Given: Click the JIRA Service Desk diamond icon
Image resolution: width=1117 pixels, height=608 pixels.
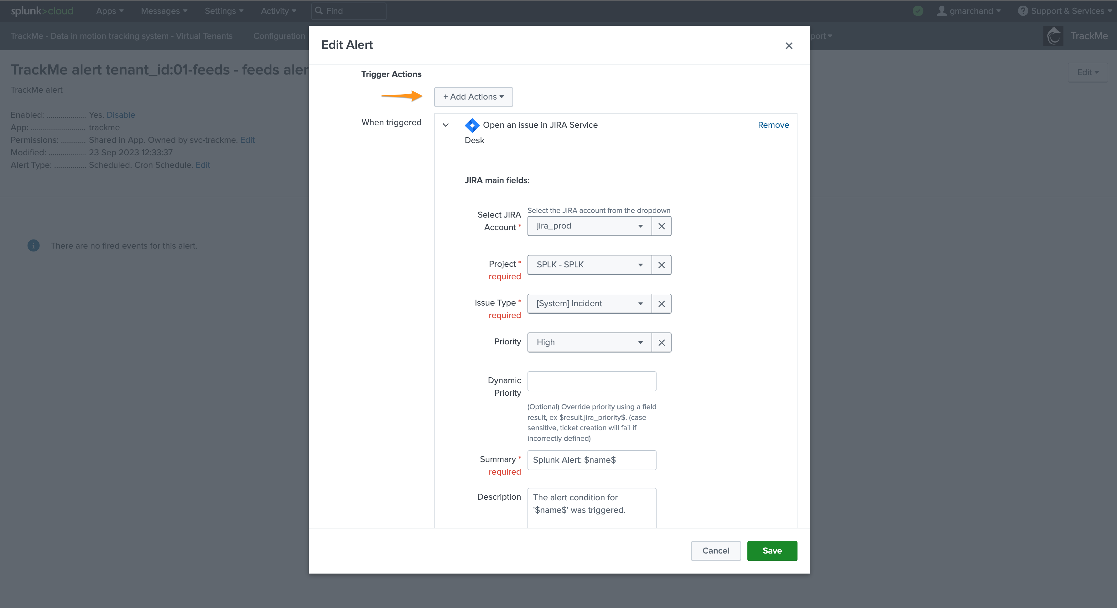Looking at the screenshot, I should pyautogui.click(x=472, y=125).
